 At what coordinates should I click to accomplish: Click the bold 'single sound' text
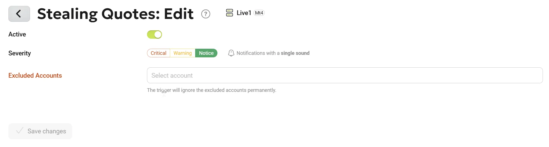pos(295,53)
